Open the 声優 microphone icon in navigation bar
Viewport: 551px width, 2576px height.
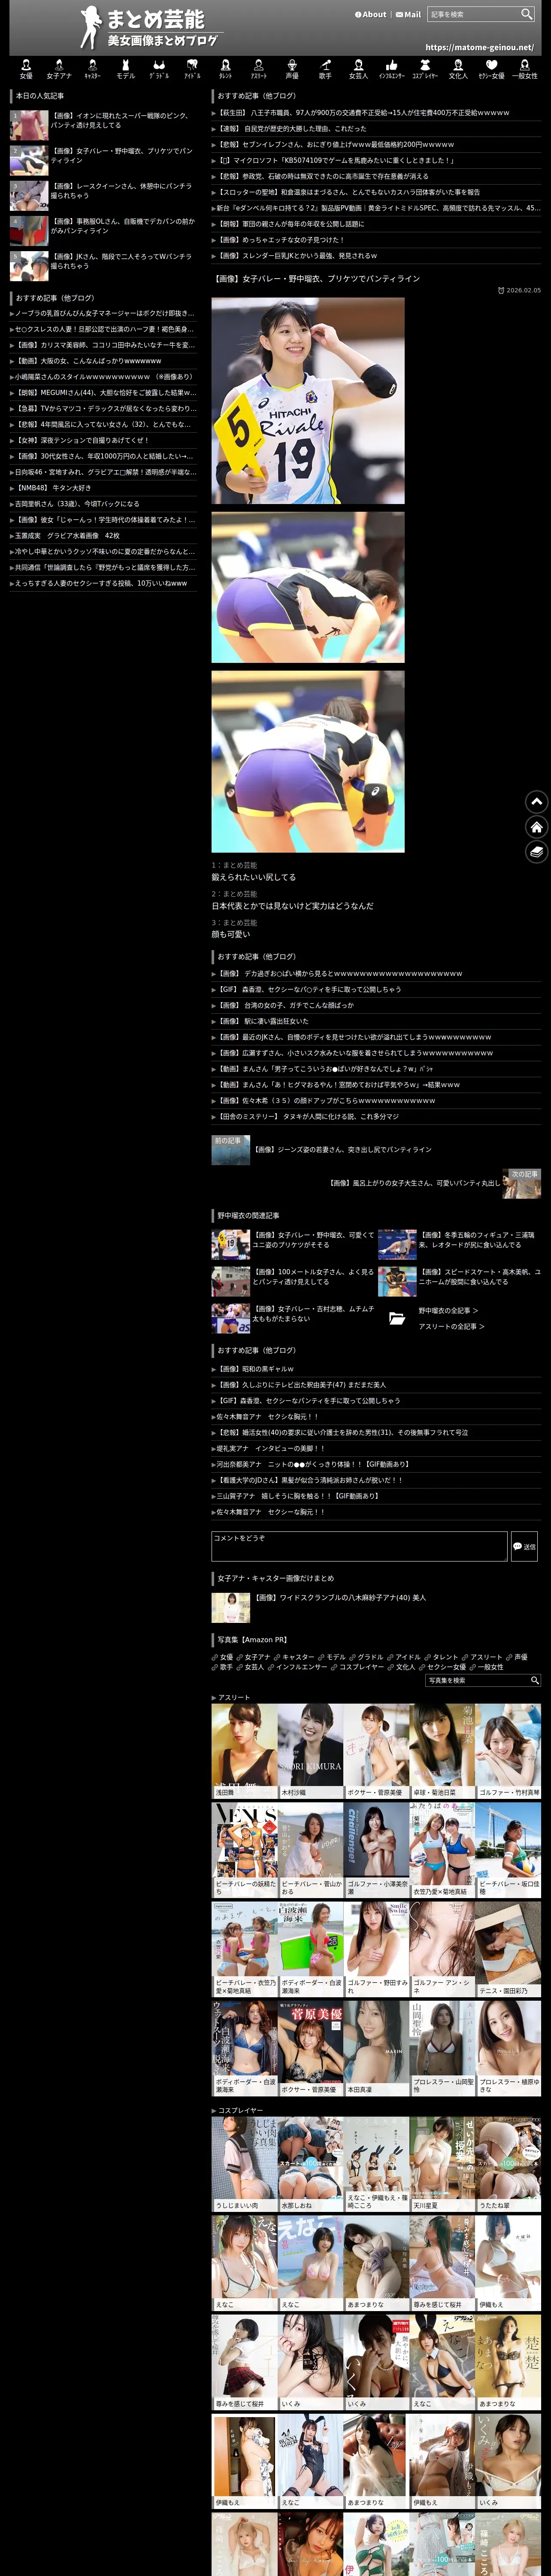click(292, 69)
